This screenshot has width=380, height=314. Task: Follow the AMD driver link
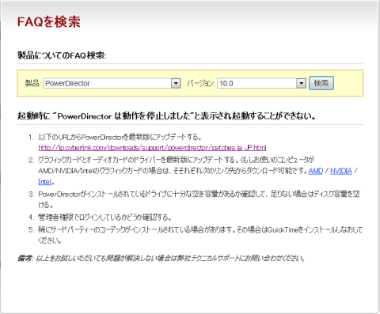tap(316, 171)
